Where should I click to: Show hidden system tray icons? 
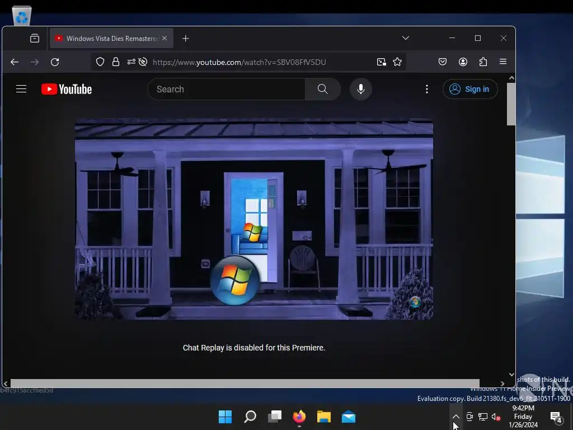pos(455,417)
